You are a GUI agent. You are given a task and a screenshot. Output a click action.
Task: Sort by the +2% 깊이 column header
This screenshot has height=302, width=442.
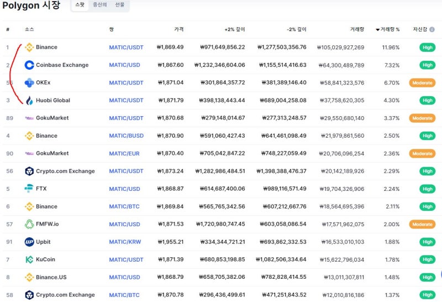pyautogui.click(x=234, y=29)
